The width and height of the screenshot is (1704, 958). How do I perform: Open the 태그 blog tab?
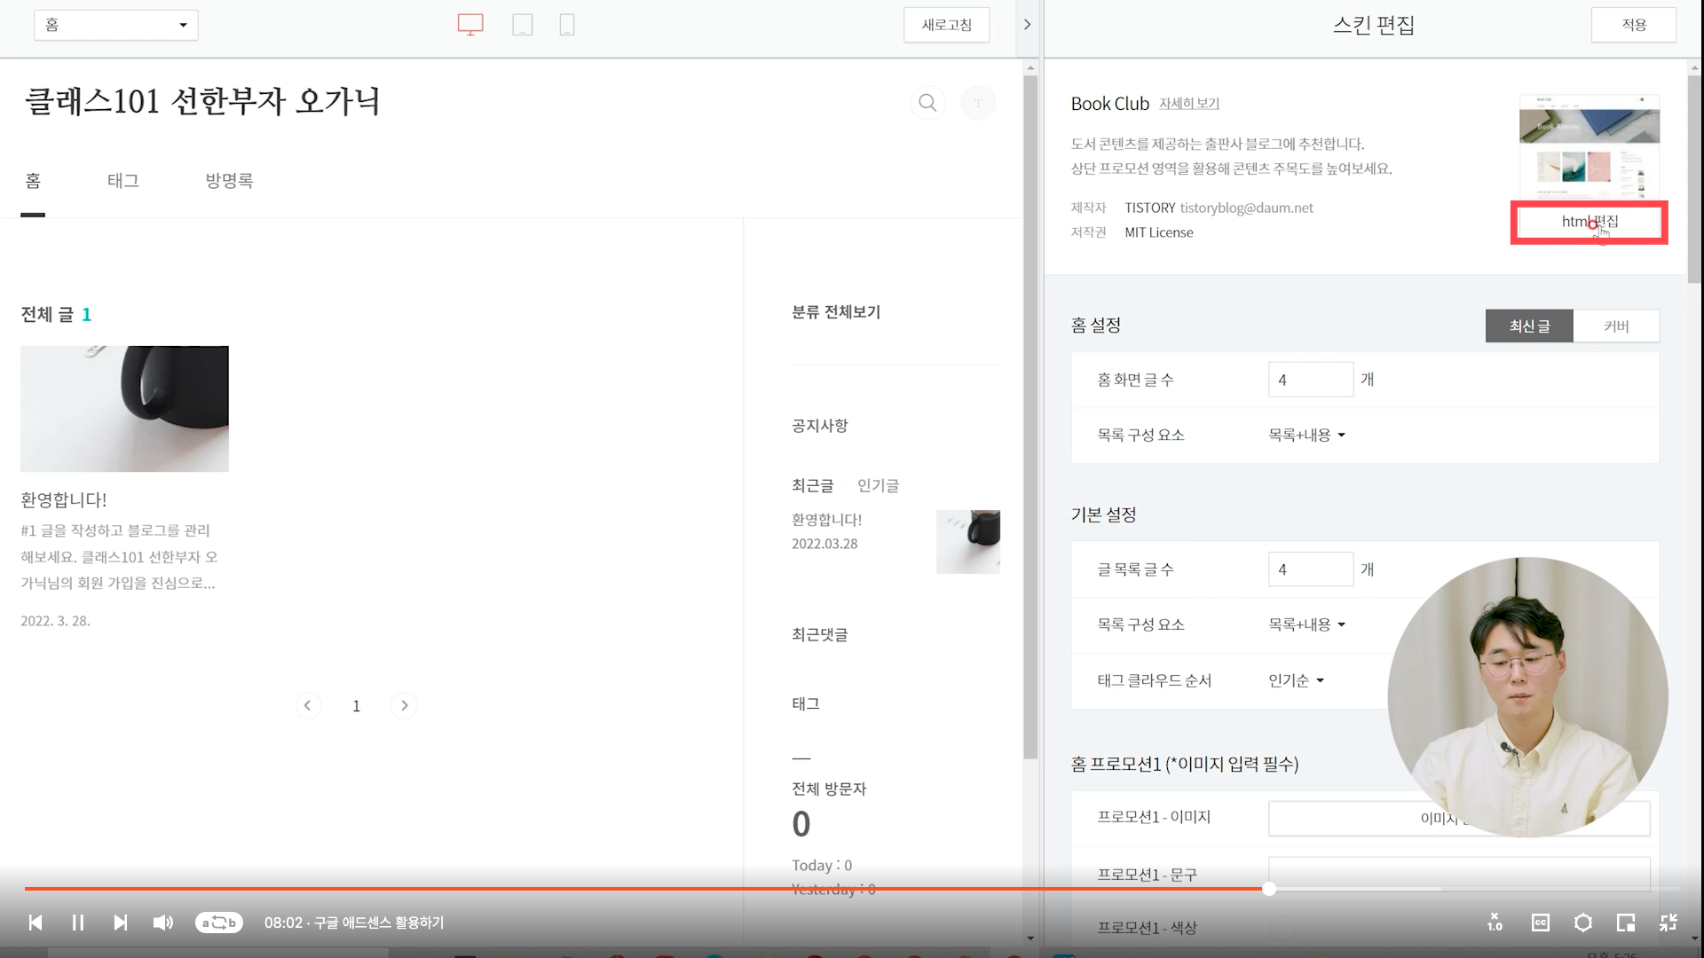122,181
